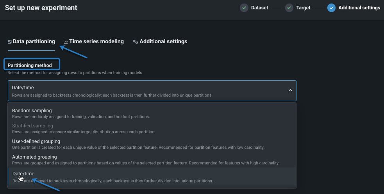Select Random sampling partitioning option

[x=32, y=111]
